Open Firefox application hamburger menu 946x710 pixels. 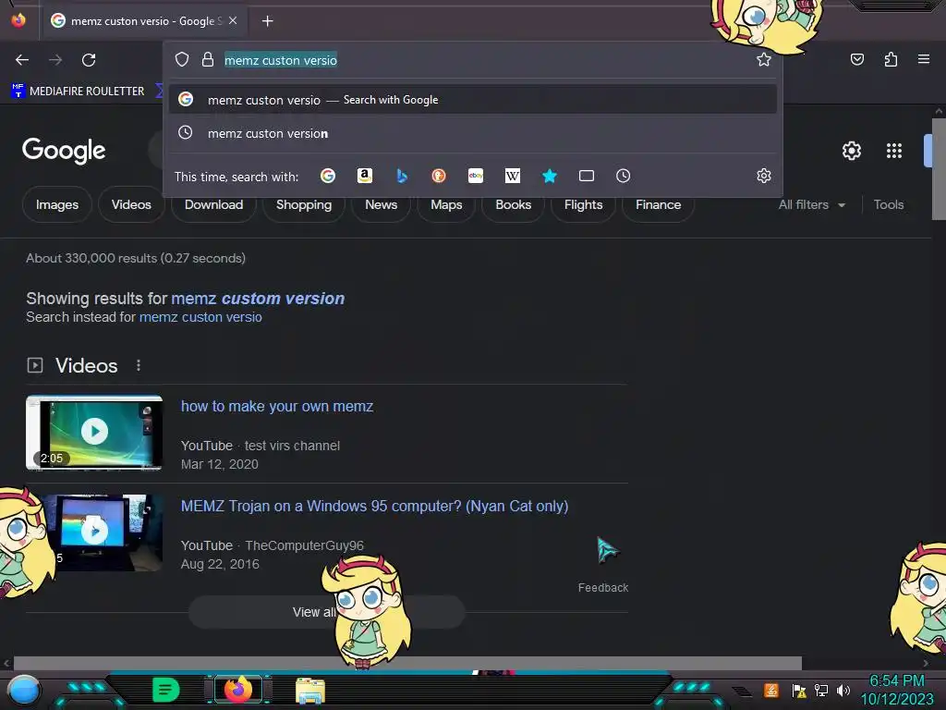924,59
